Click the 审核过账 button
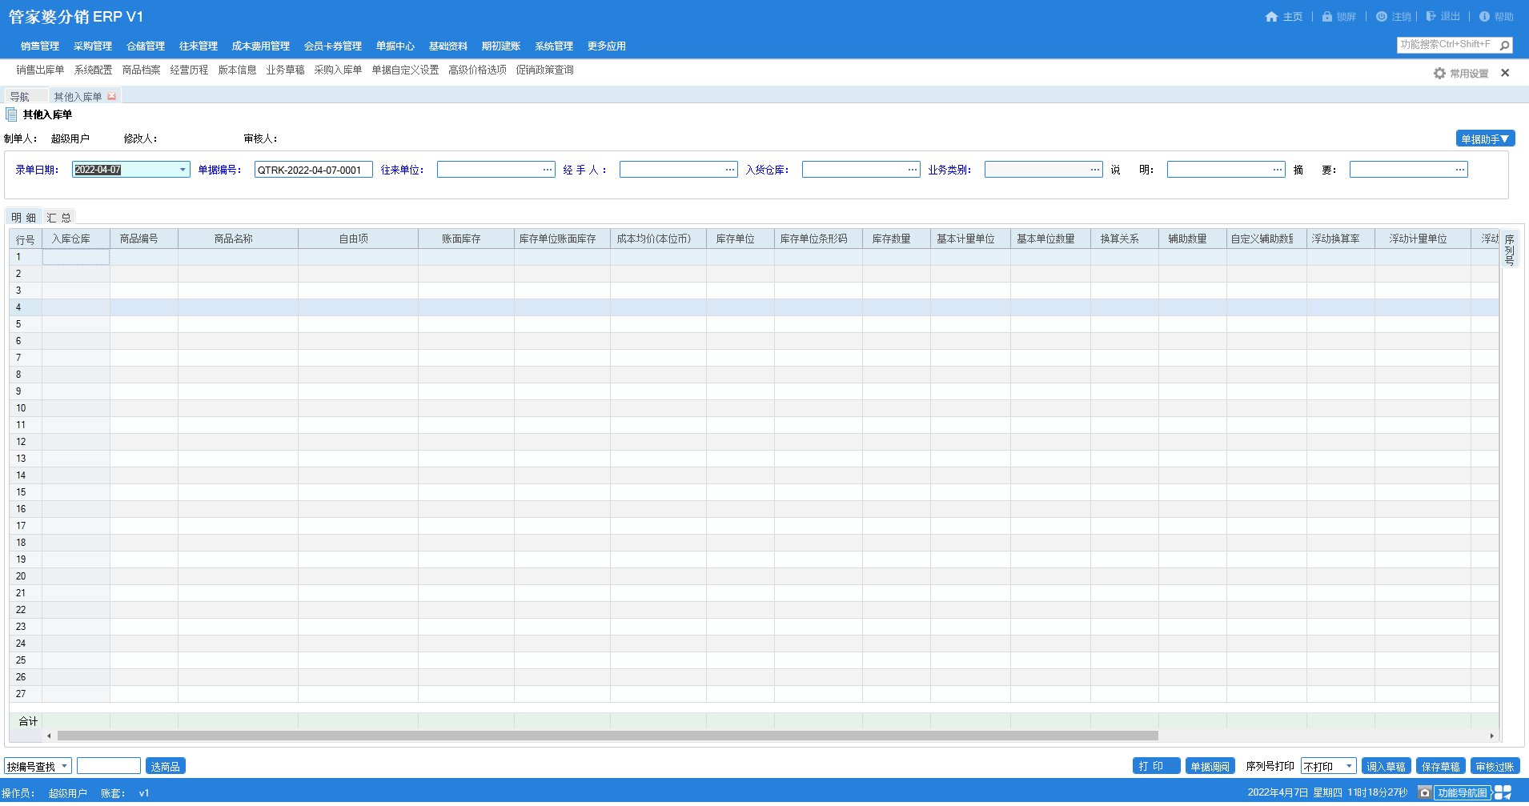1529x806 pixels. (x=1495, y=767)
